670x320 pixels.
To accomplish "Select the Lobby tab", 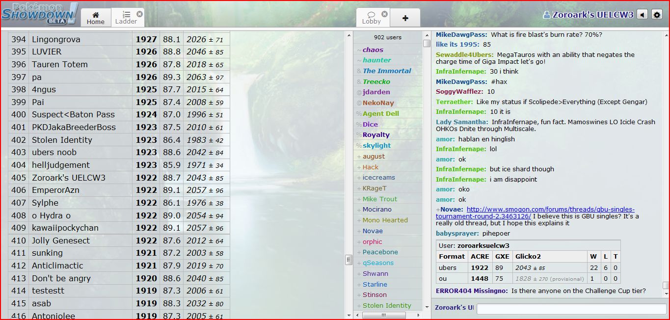I will (371, 18).
